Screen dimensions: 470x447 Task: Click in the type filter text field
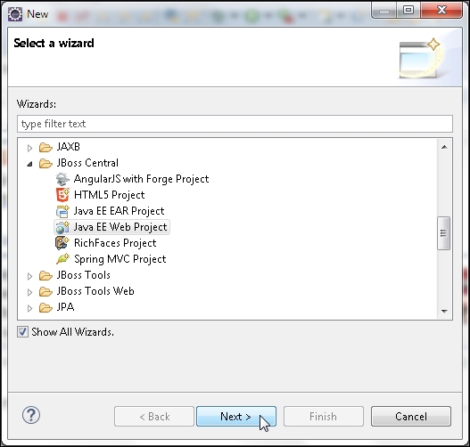235,124
